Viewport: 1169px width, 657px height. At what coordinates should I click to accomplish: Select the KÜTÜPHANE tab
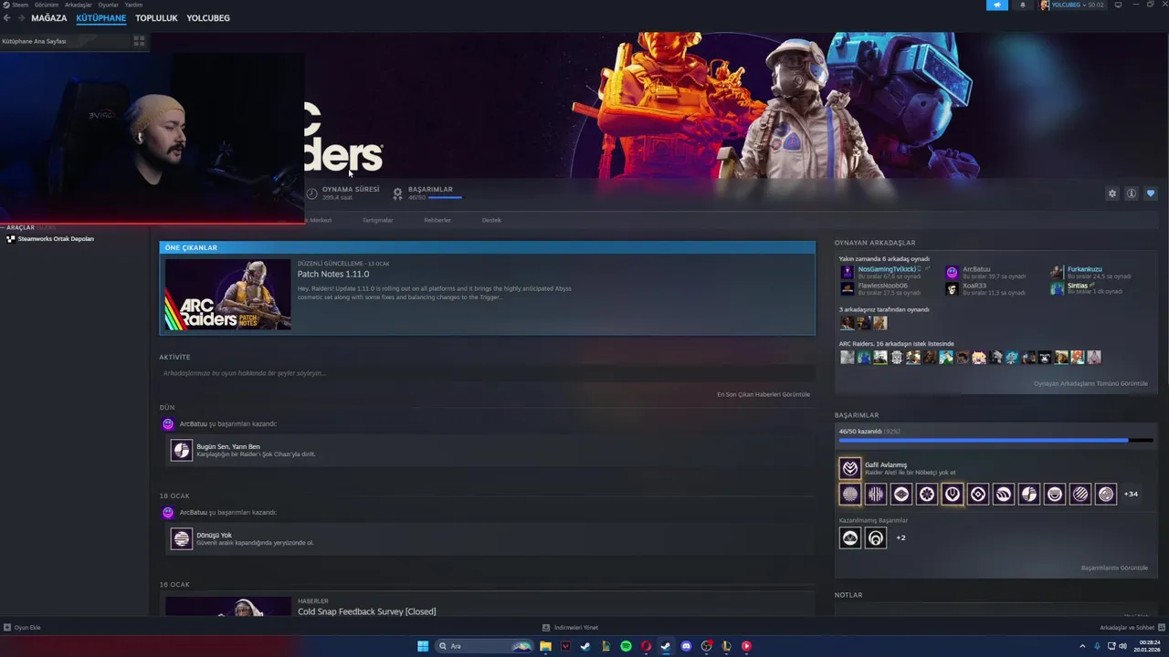pos(101,18)
